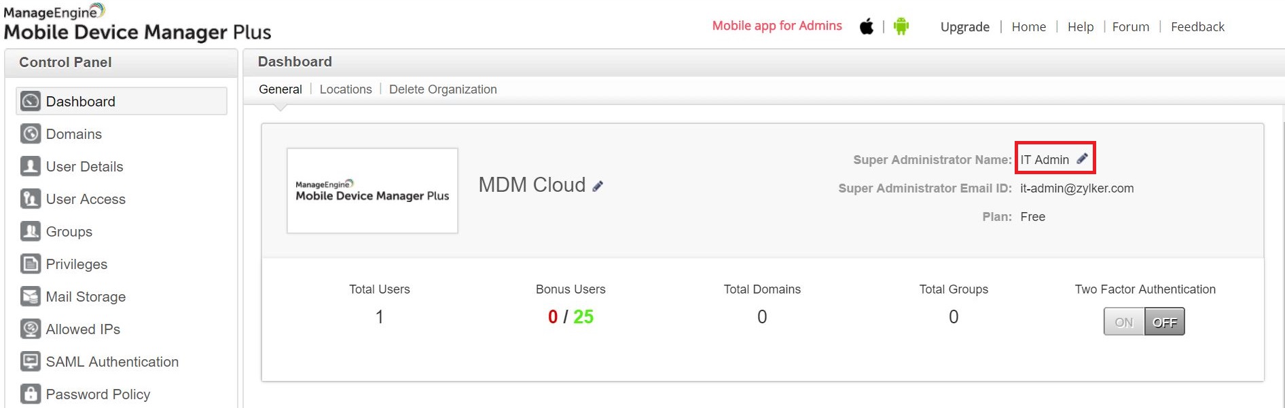The image size is (1285, 408).
Task: Click the User Access icon
Action: (x=31, y=199)
